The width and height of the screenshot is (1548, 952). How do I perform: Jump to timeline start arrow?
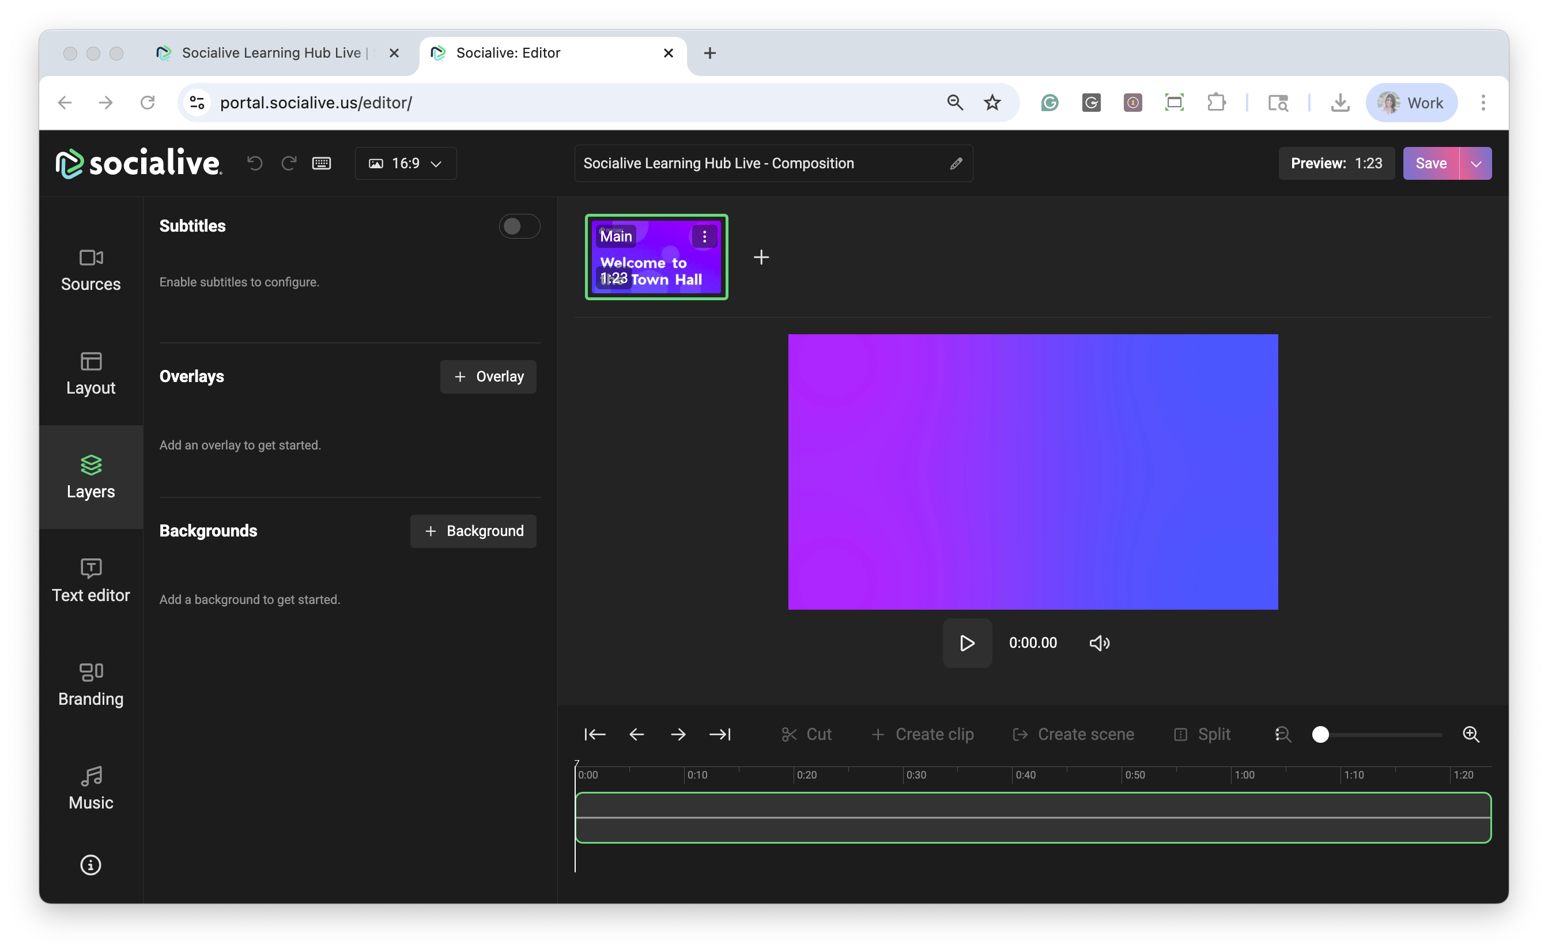(x=594, y=734)
